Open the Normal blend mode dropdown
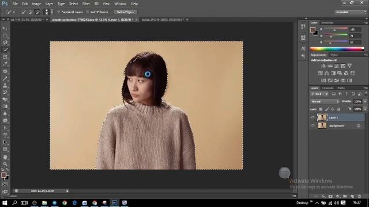 point(325,102)
